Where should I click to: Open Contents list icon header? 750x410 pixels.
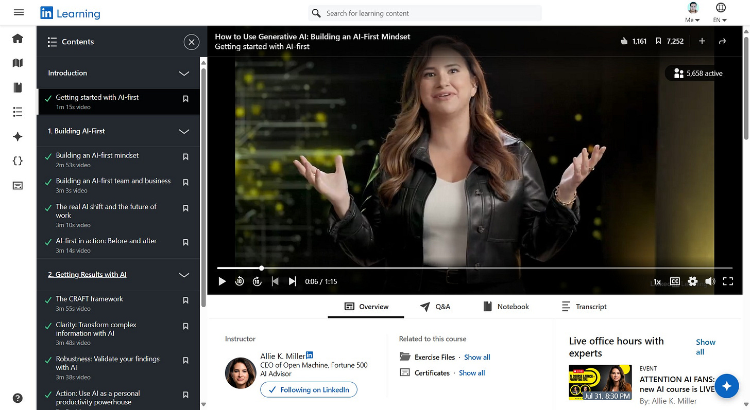(x=52, y=42)
